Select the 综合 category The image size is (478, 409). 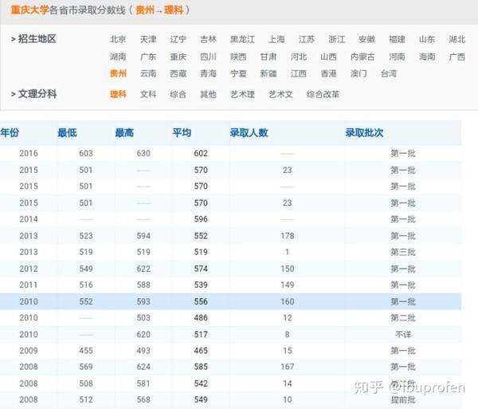(178, 94)
